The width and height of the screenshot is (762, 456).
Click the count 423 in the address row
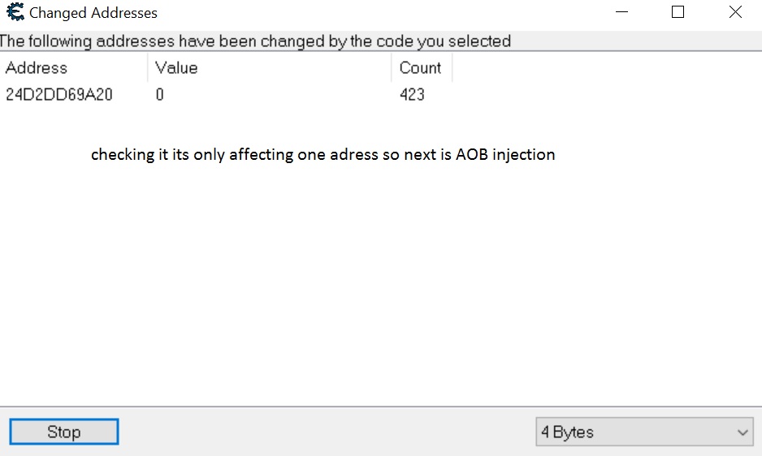coord(412,94)
